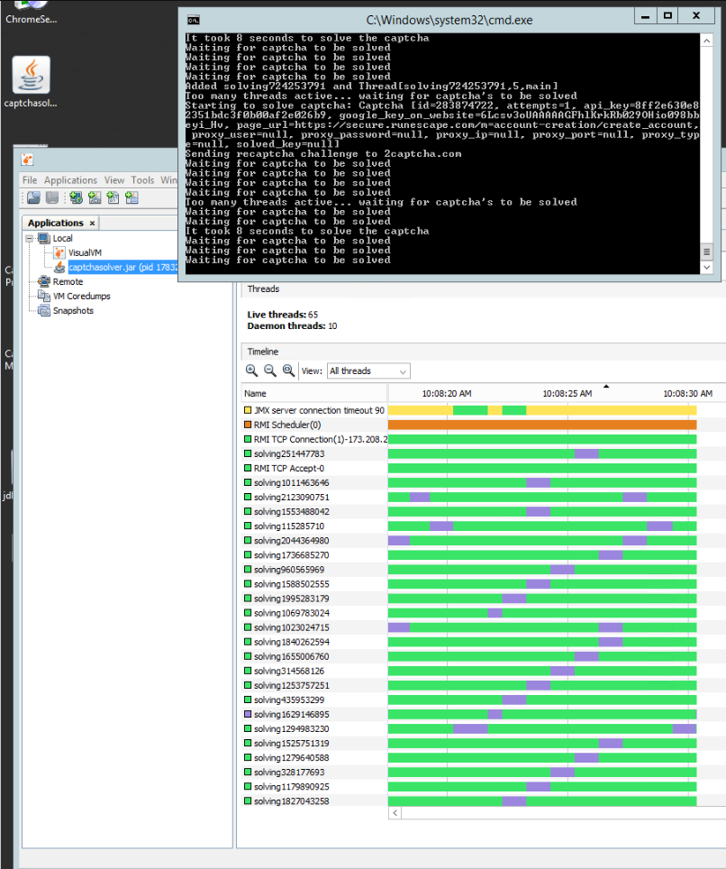This screenshot has width=726, height=869.
Task: Click thread name solving115285710
Action: pyautogui.click(x=289, y=526)
